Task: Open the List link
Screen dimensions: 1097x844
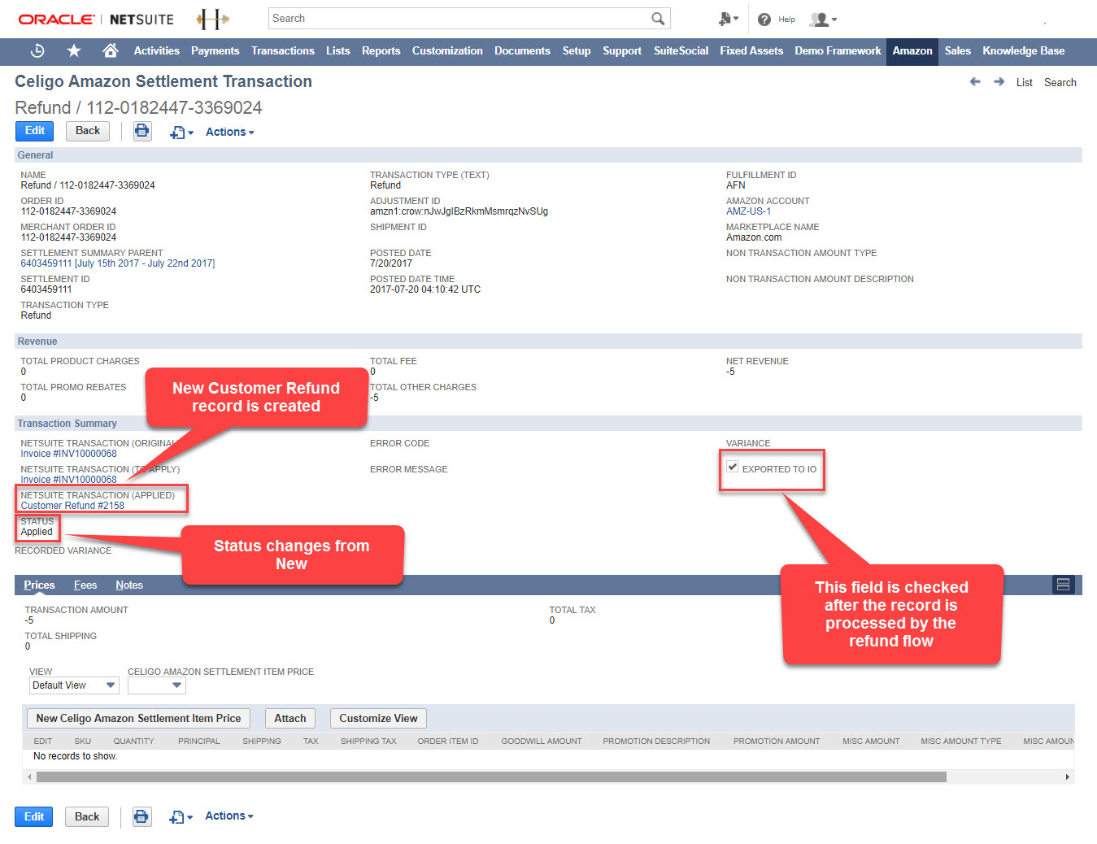Action: 1024,82
